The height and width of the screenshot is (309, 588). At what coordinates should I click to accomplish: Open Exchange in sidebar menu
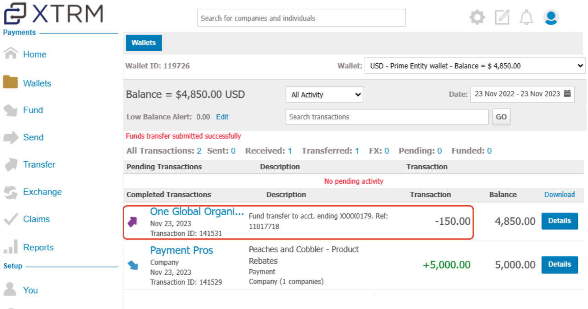[43, 192]
